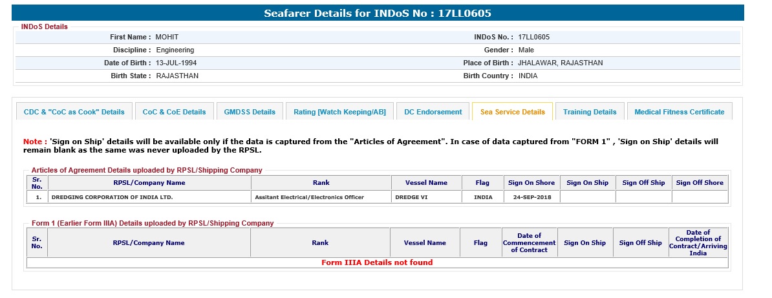The width and height of the screenshot is (772, 298).
Task: Select the GMDSS Details tab
Action: coord(250,112)
